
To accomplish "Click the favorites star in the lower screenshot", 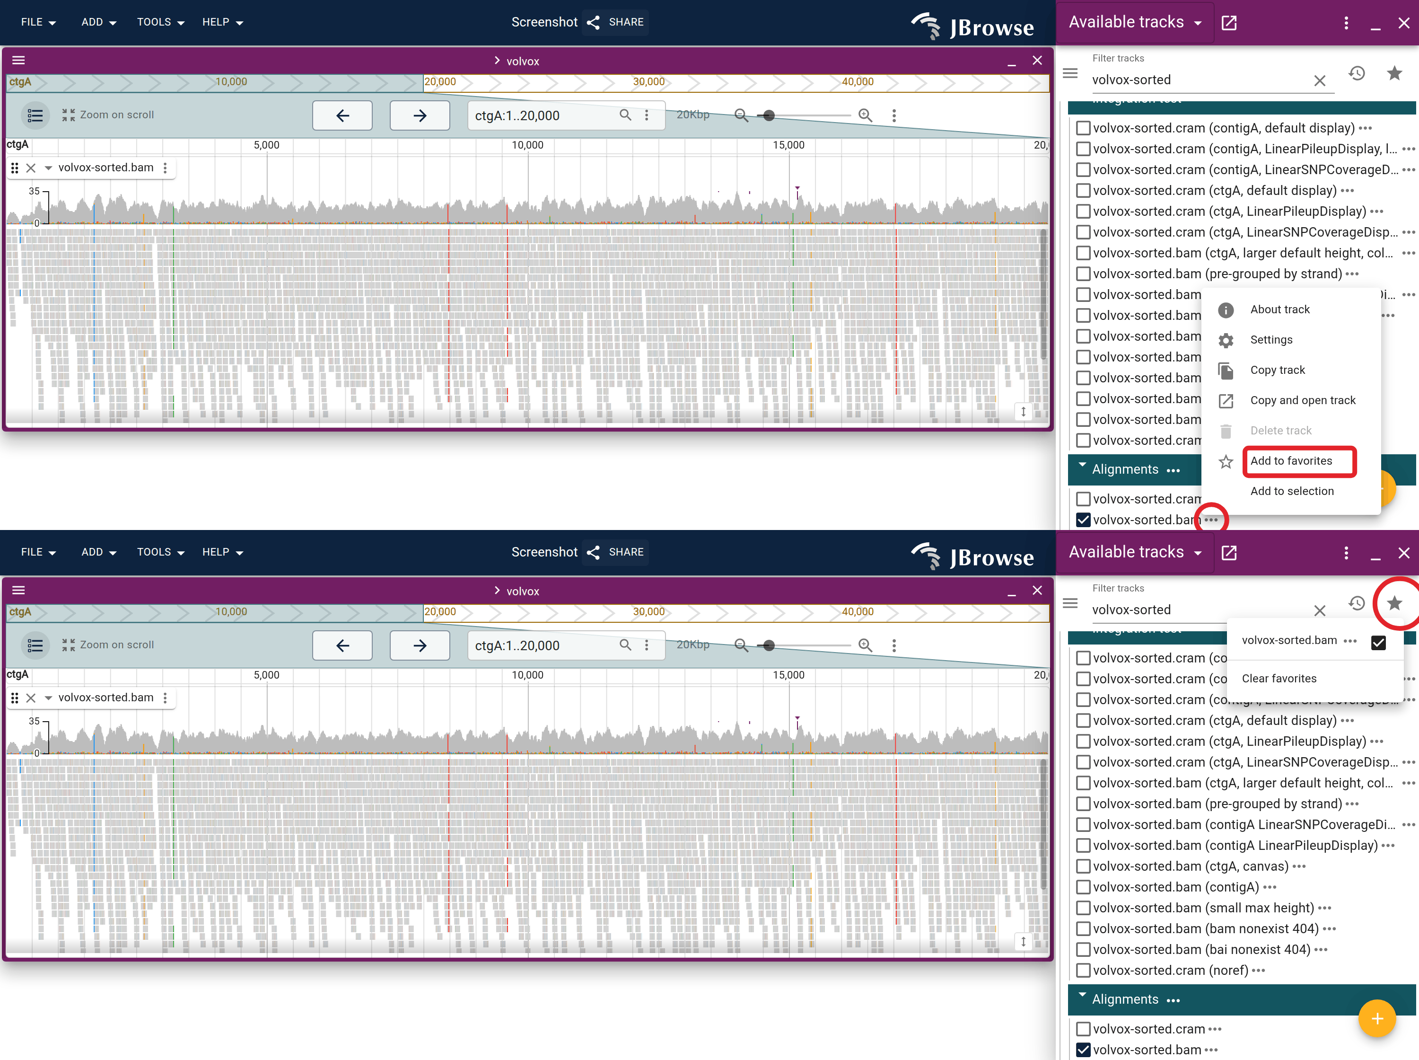I will (1394, 603).
